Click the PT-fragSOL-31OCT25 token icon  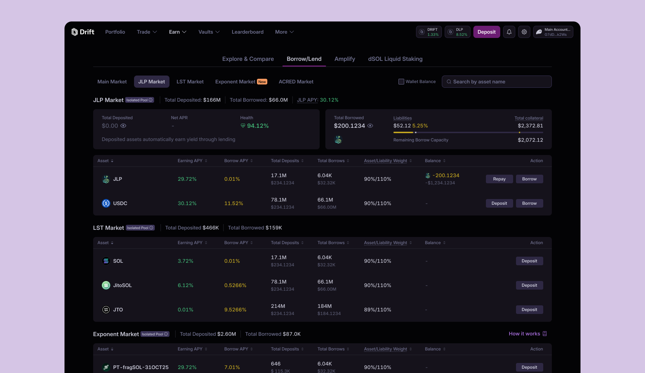(106, 367)
